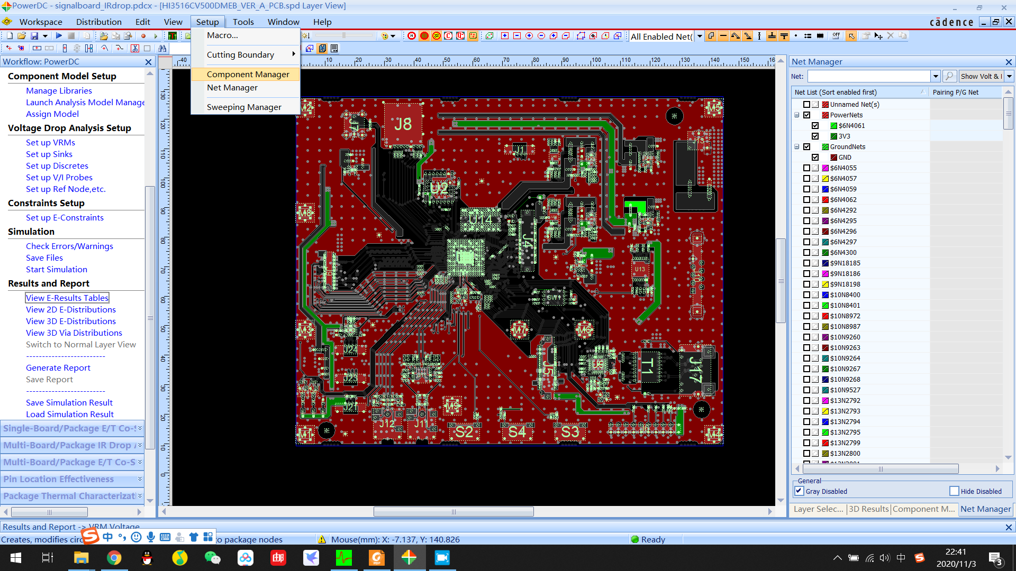
Task: Click the arrow select pointer tool icon
Action: click(x=851, y=36)
